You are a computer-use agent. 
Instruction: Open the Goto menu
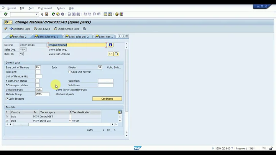[31, 8]
